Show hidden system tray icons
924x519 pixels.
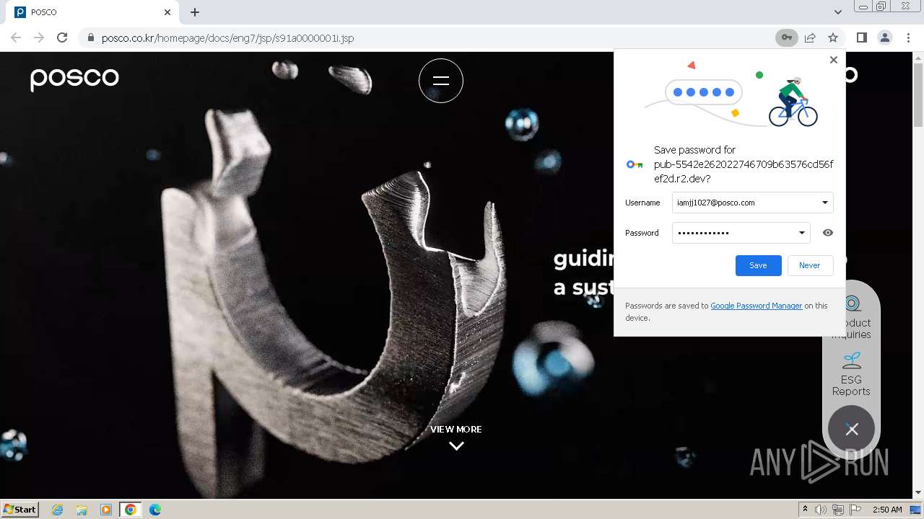805,510
